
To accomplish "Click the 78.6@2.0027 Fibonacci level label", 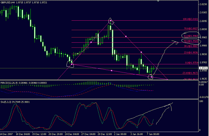I will (x=191, y=28).
